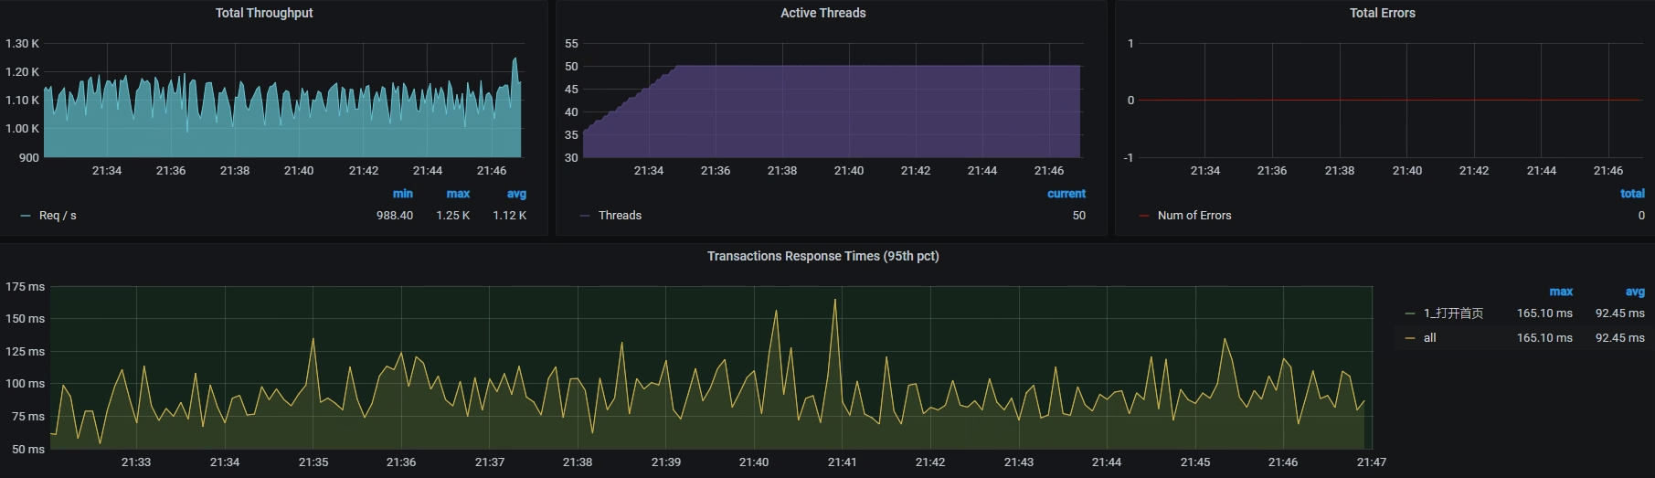This screenshot has height=478, width=1655.
Task: Toggle the Threads series label in legend
Action: pyautogui.click(x=620, y=216)
